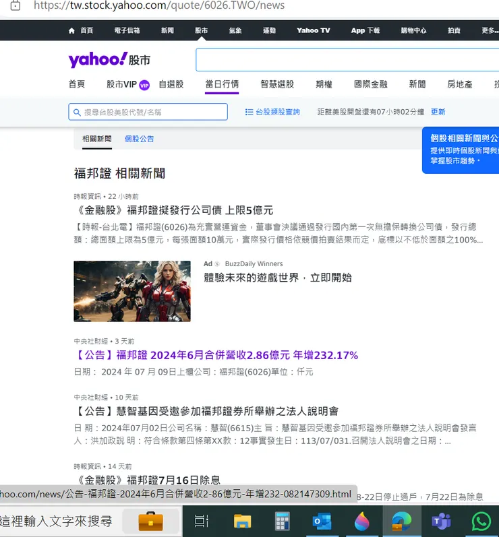Open the briefcase app on the taskbar
Image resolution: width=499 pixels, height=537 pixels.
coord(151,522)
